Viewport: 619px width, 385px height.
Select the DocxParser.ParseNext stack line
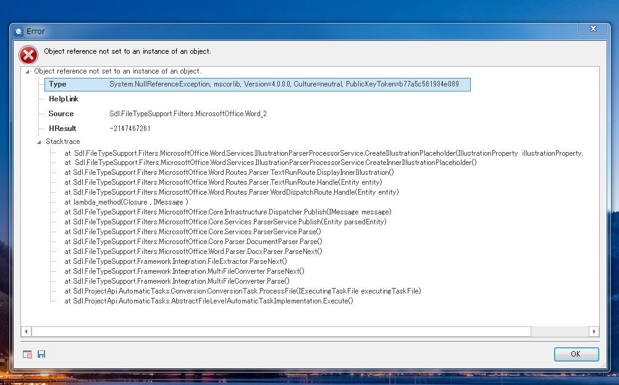click(193, 251)
